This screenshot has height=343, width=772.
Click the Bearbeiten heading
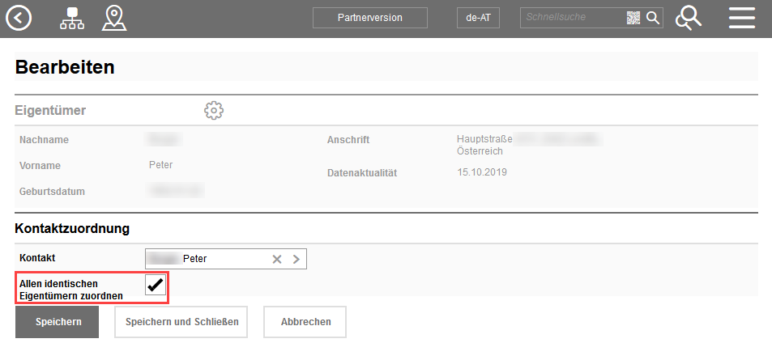tap(65, 67)
